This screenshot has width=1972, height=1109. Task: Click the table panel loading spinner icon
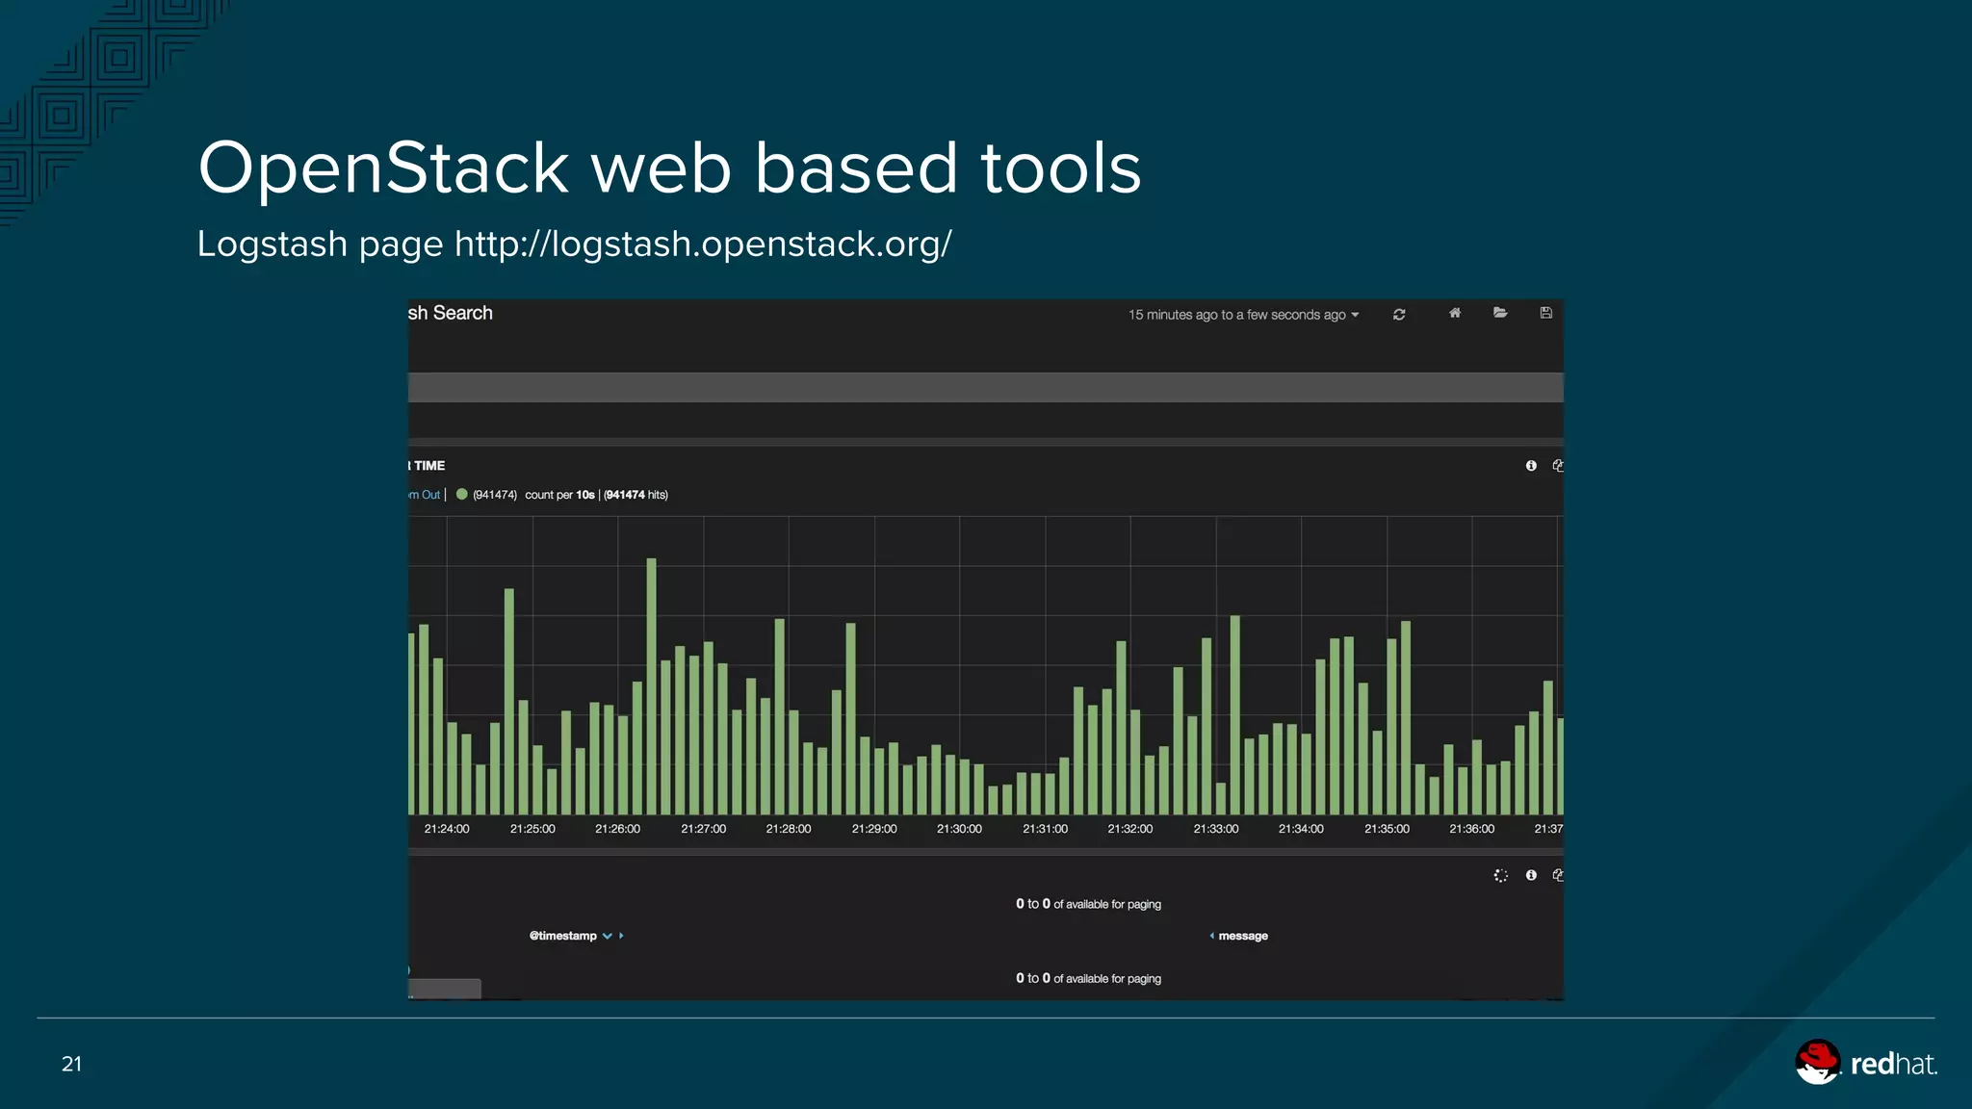click(x=1500, y=875)
